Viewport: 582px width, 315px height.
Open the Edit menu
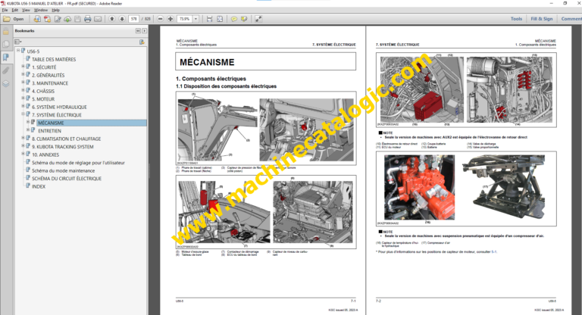tap(15, 10)
